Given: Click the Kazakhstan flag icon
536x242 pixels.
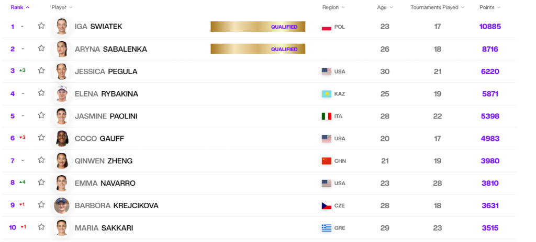Looking at the screenshot, I should [327, 94].
